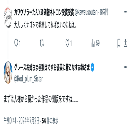The width and height of the screenshot is (131, 131).
Task: Open more options for kawausoutan's post
Action: click(x=125, y=12)
